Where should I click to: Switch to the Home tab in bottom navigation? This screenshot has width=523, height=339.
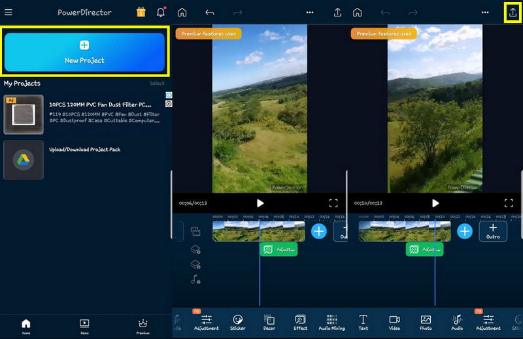pos(26,327)
